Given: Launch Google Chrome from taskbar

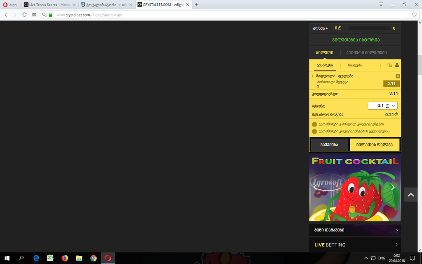Looking at the screenshot, I should pos(94,258).
